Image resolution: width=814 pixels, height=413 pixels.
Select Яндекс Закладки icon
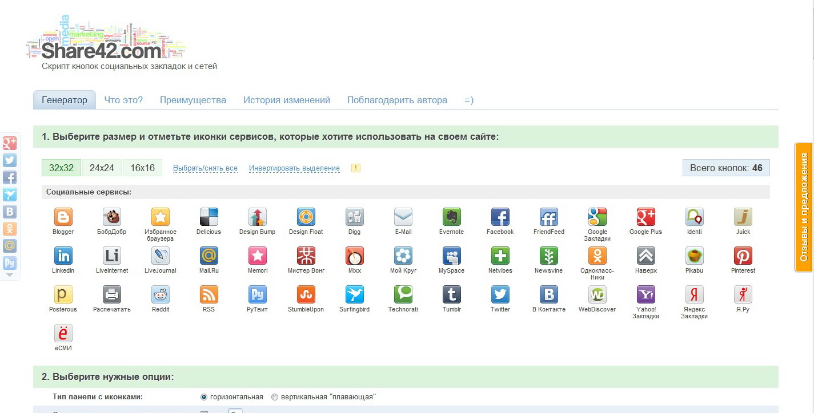695,294
